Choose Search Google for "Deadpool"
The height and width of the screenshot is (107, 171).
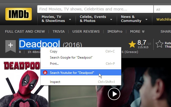point(81,58)
